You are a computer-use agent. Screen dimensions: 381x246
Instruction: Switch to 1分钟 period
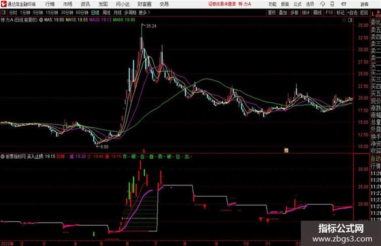click(25, 13)
